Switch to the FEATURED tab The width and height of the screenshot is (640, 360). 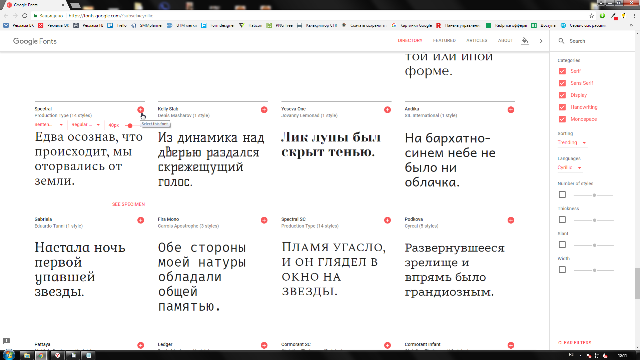(x=444, y=40)
